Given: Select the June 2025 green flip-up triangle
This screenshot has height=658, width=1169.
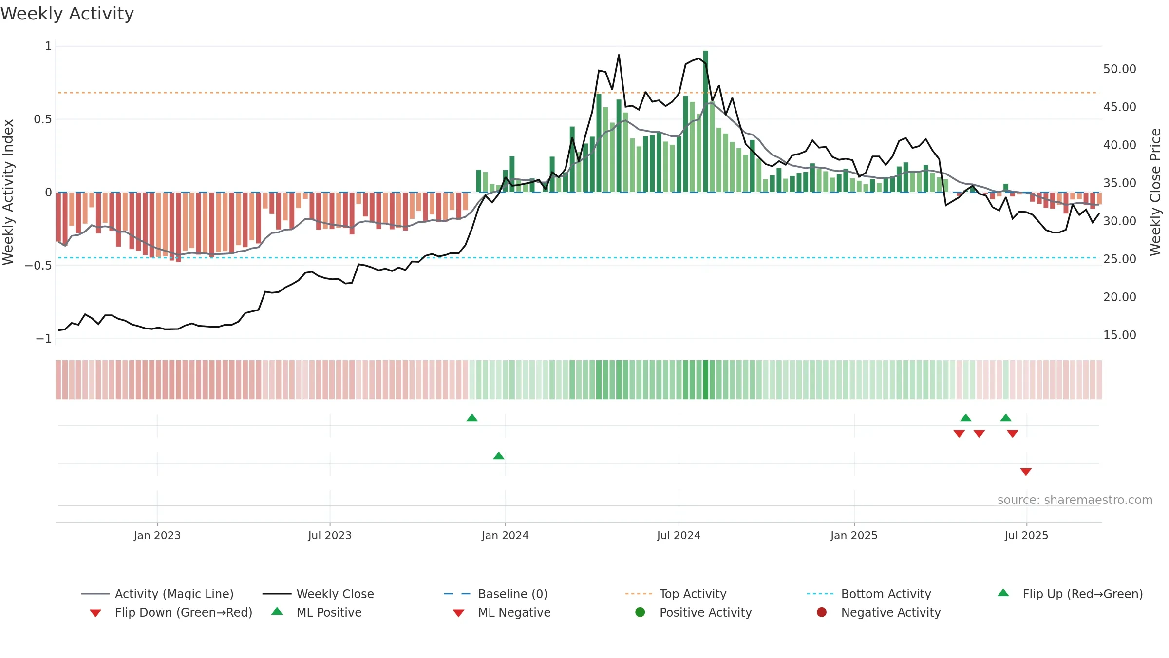Looking at the screenshot, I should (1006, 418).
